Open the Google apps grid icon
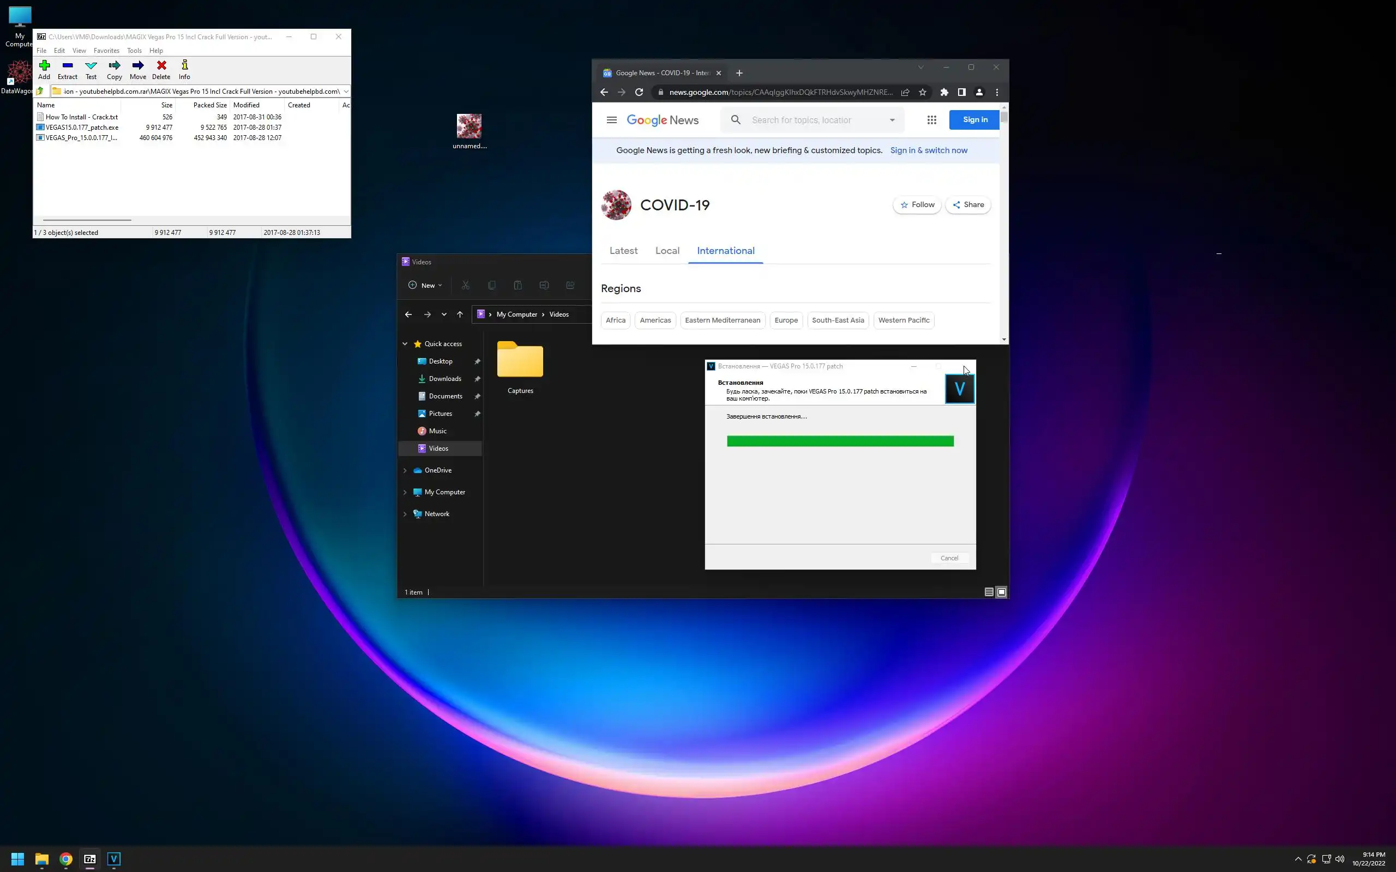Screen dimensions: 1396x872 [931, 120]
